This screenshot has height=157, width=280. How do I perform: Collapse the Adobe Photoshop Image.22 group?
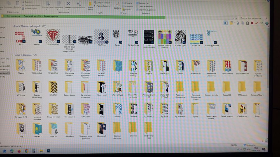(12, 26)
